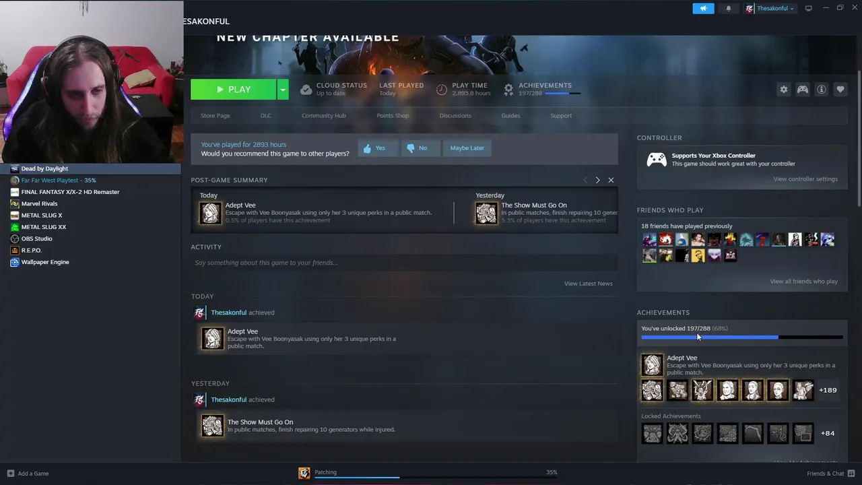Screen dimensions: 862x485
Task: Open the game settings gear icon
Action: tap(783, 89)
